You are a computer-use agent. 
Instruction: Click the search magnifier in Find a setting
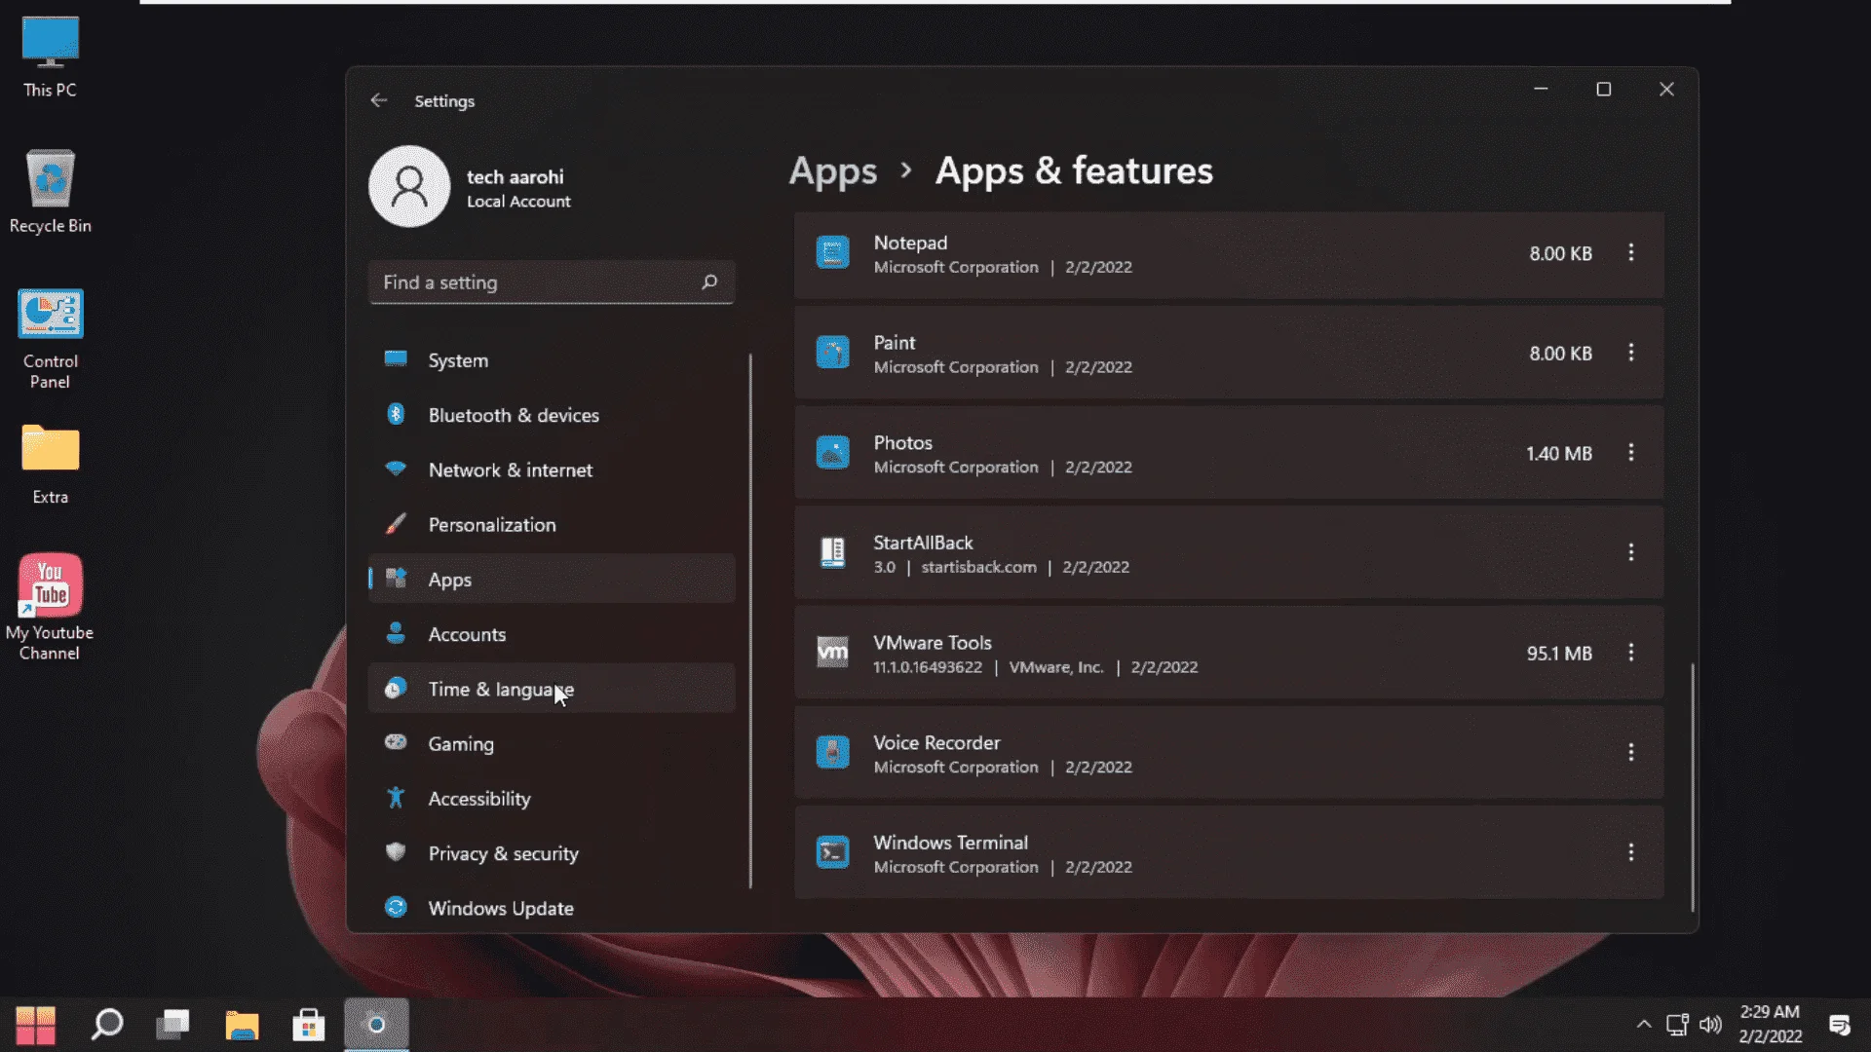(x=709, y=282)
